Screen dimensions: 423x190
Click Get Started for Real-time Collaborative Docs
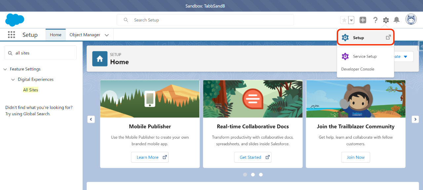click(x=253, y=157)
